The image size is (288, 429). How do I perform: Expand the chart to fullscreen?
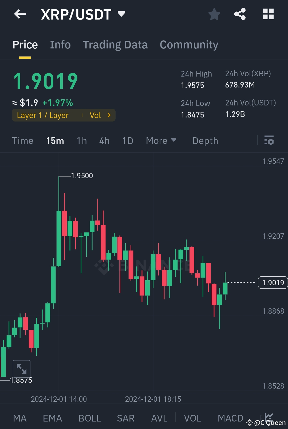[x=22, y=369]
